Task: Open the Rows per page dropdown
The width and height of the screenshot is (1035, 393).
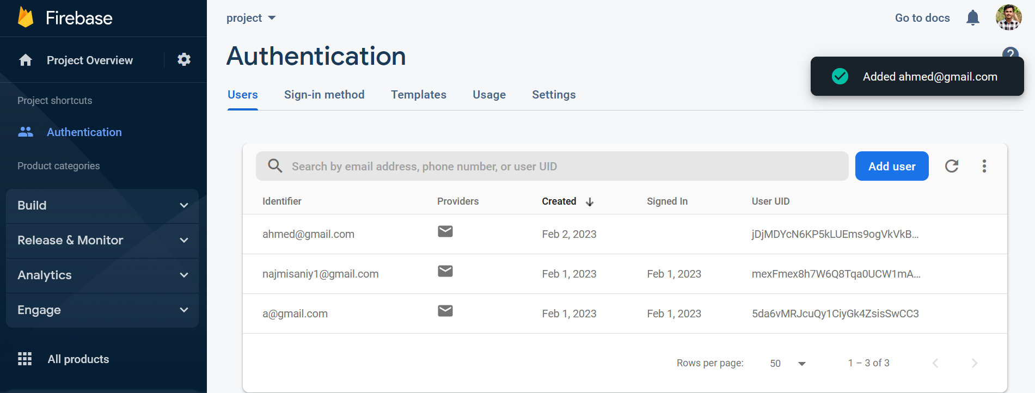Action: 788,364
